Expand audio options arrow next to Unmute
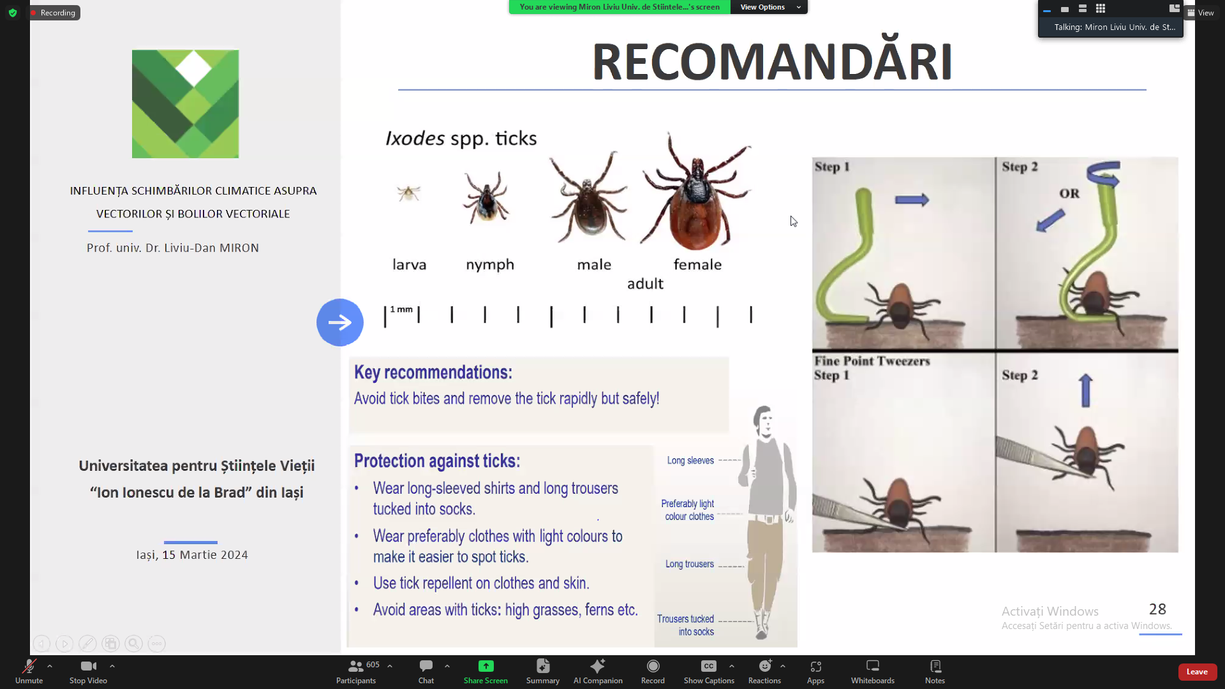Image resolution: width=1225 pixels, height=689 pixels. coord(50,666)
